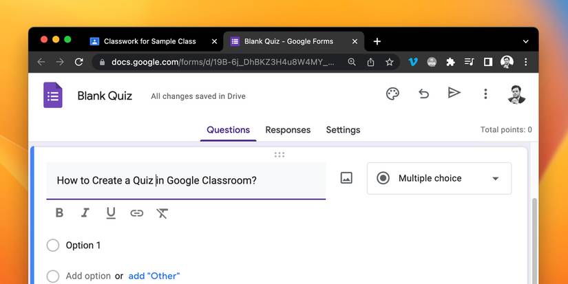The image size is (568, 284).
Task: Insert a link in the question
Action: coord(136,213)
